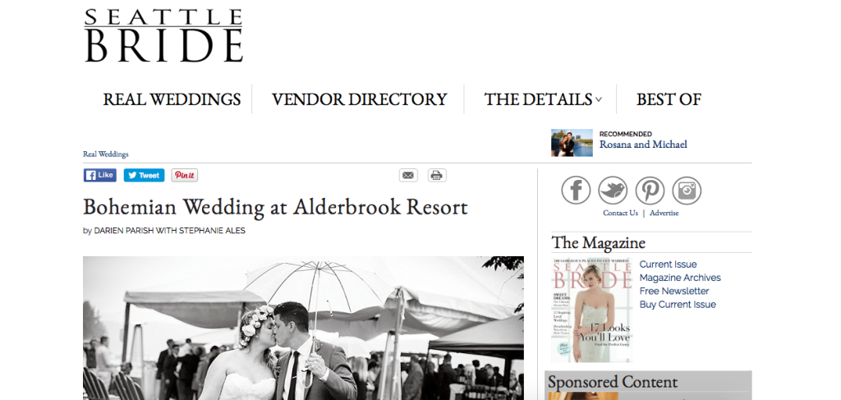Email this article using the envelope icon
841x400 pixels.
(x=408, y=175)
